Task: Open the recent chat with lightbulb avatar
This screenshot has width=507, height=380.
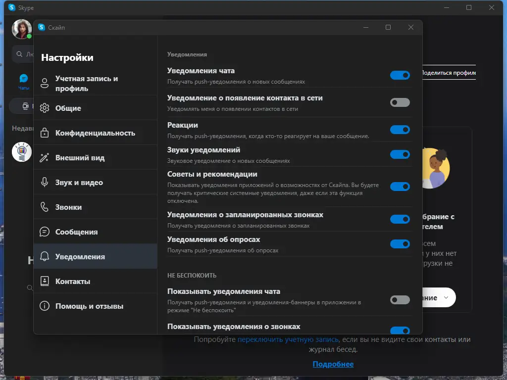Action: coord(22,152)
